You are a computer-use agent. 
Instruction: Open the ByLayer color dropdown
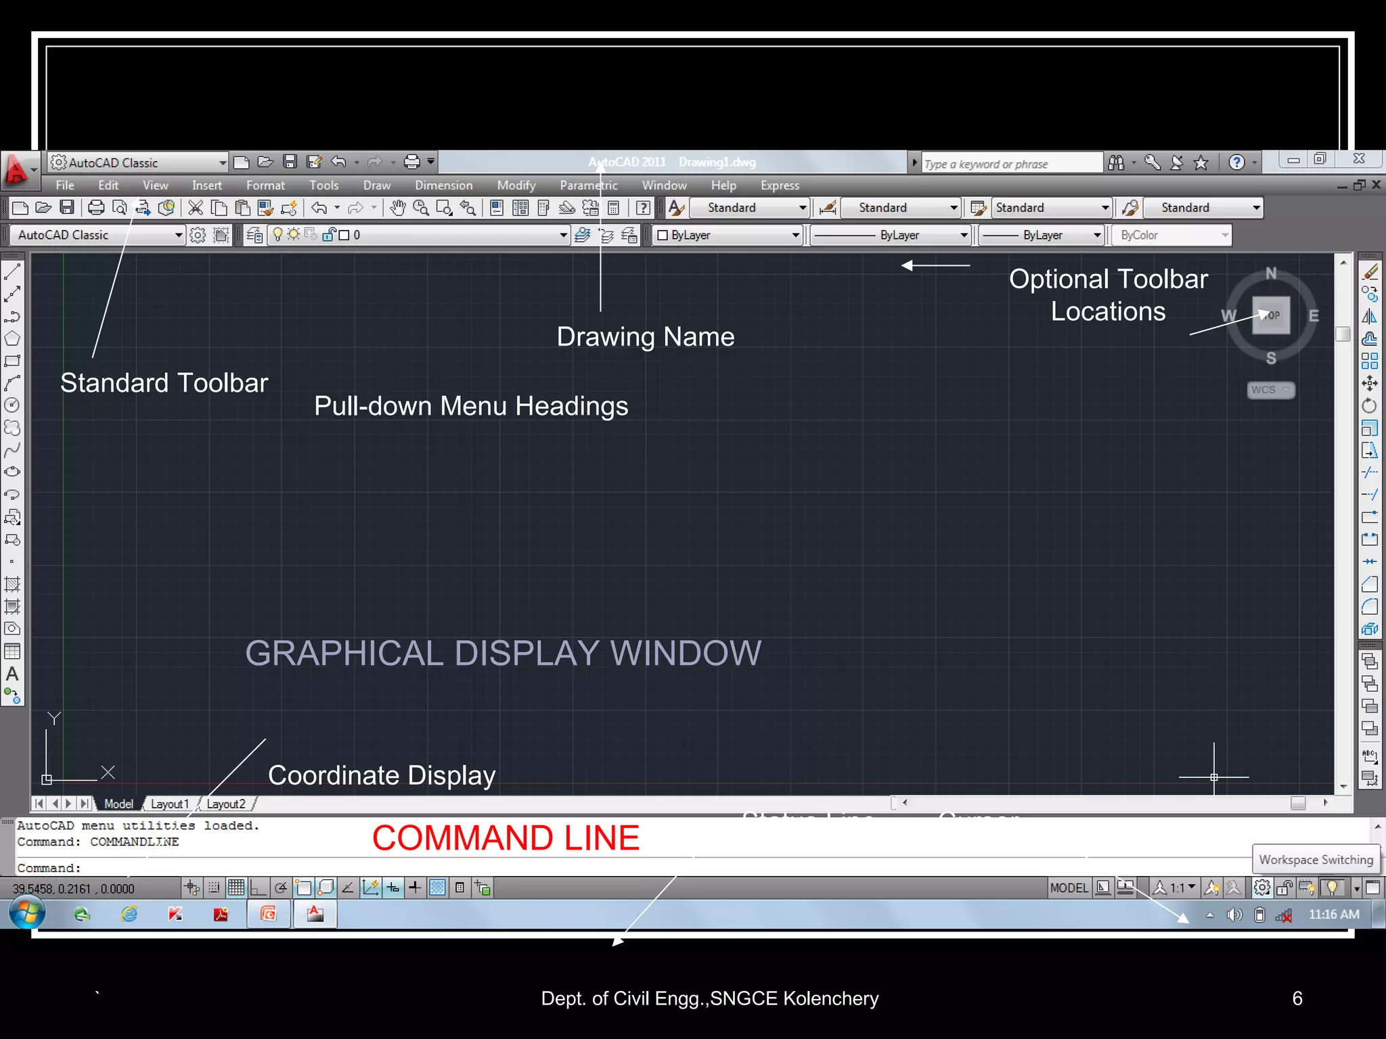point(796,235)
